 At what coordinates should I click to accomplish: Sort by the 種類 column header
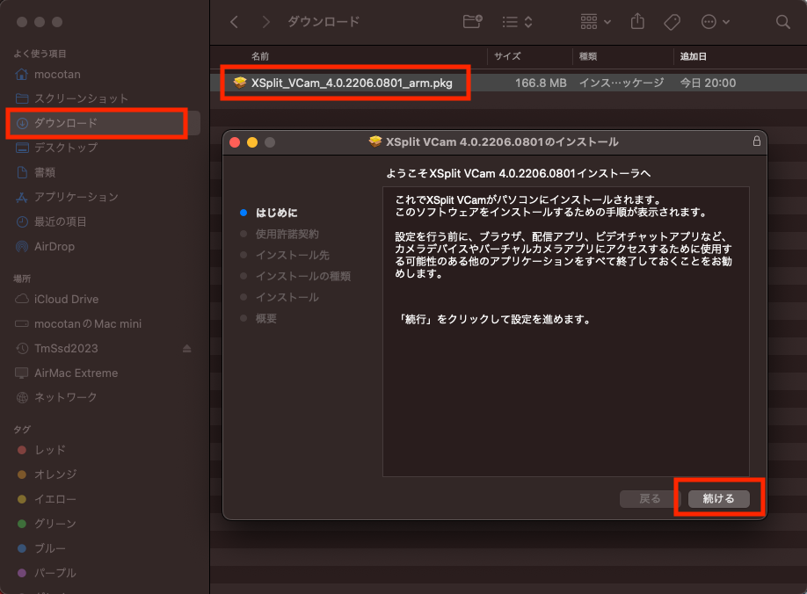pos(588,56)
